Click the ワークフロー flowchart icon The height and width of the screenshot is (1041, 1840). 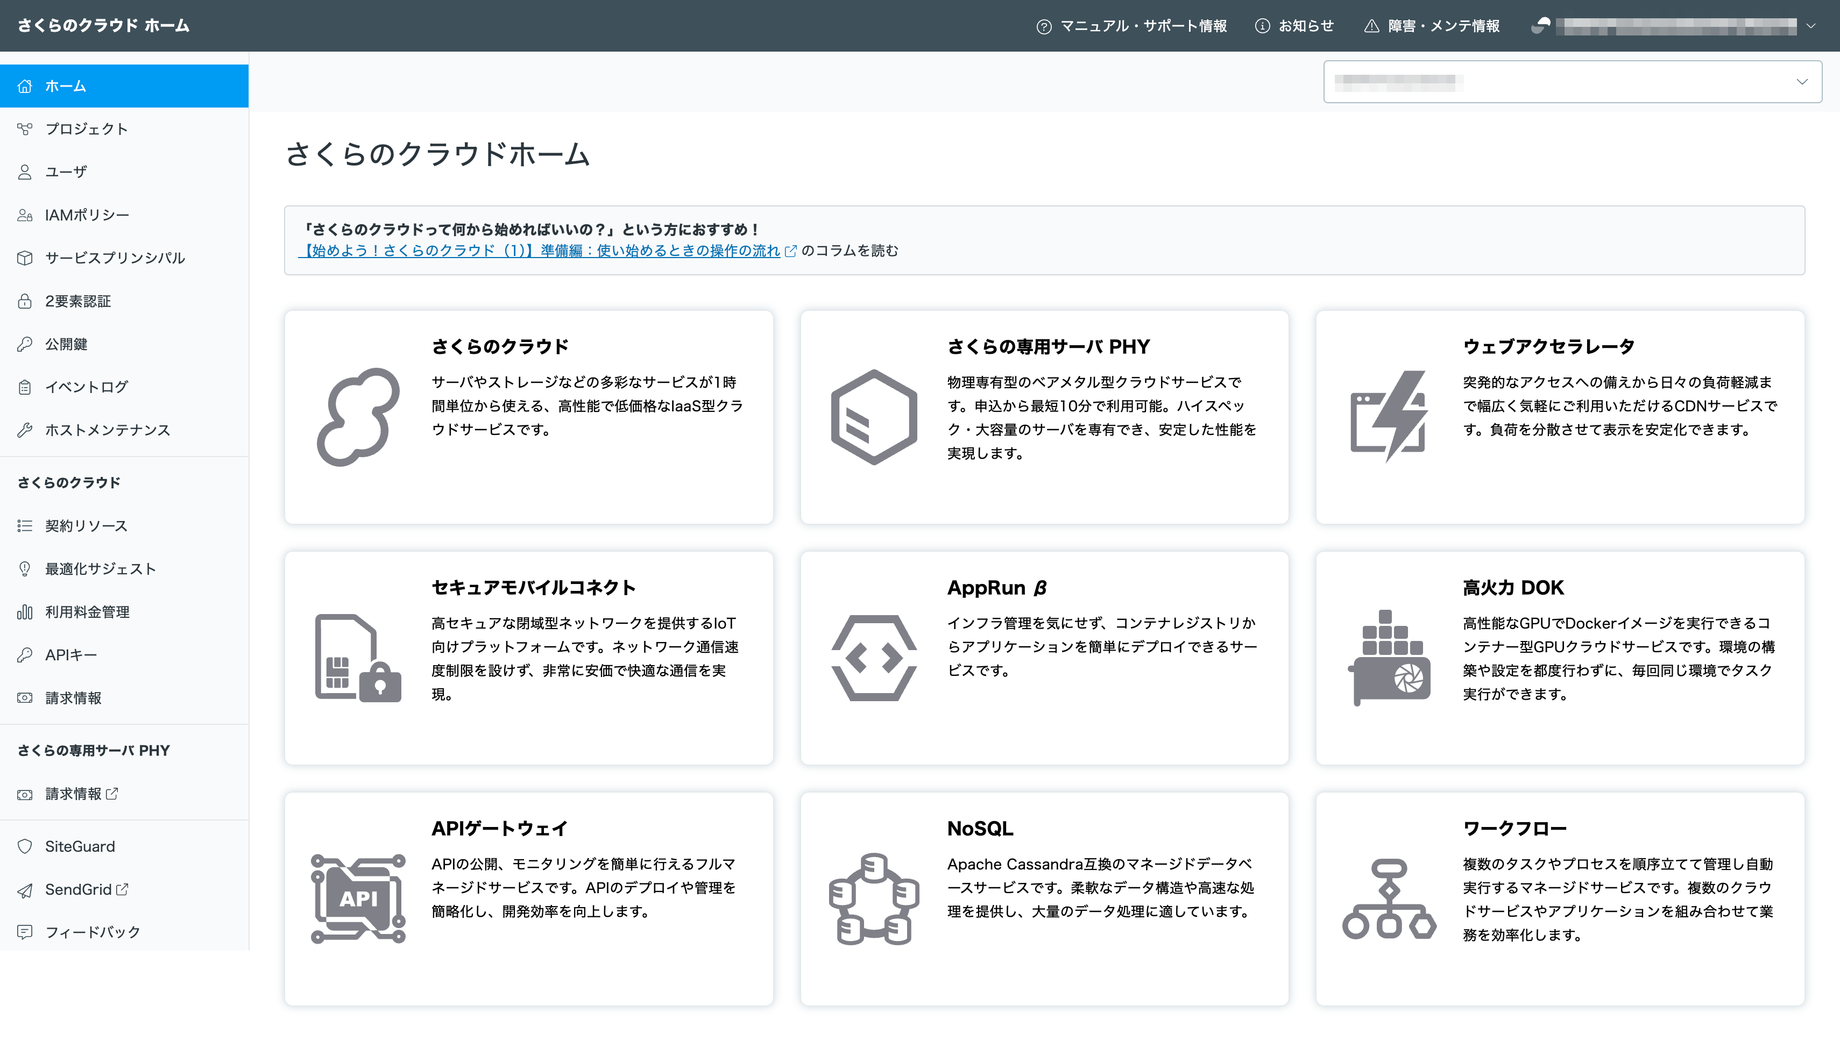click(x=1389, y=899)
